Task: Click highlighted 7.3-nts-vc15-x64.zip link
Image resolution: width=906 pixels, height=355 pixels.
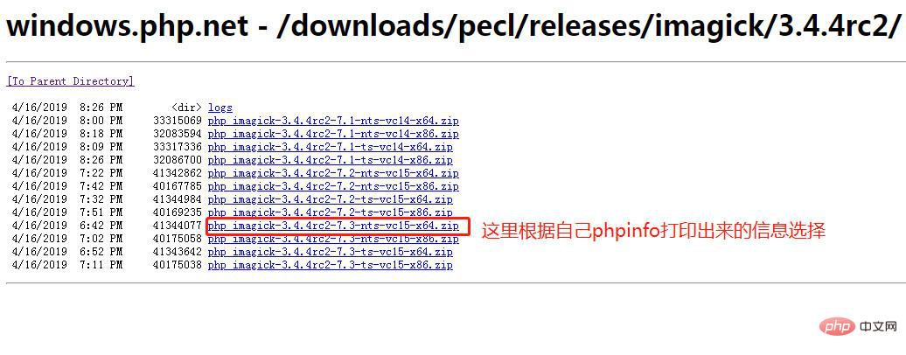Action: coord(333,226)
